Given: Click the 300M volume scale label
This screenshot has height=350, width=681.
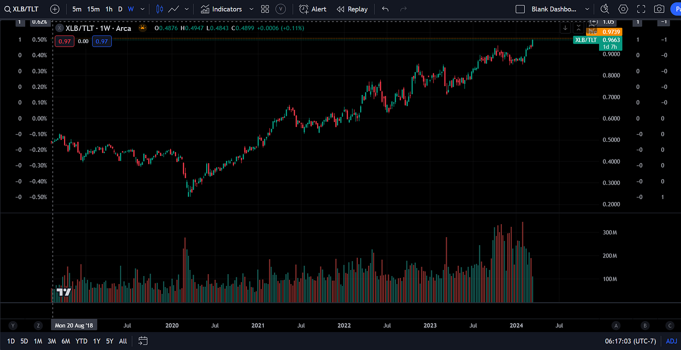Looking at the screenshot, I should 609,233.
